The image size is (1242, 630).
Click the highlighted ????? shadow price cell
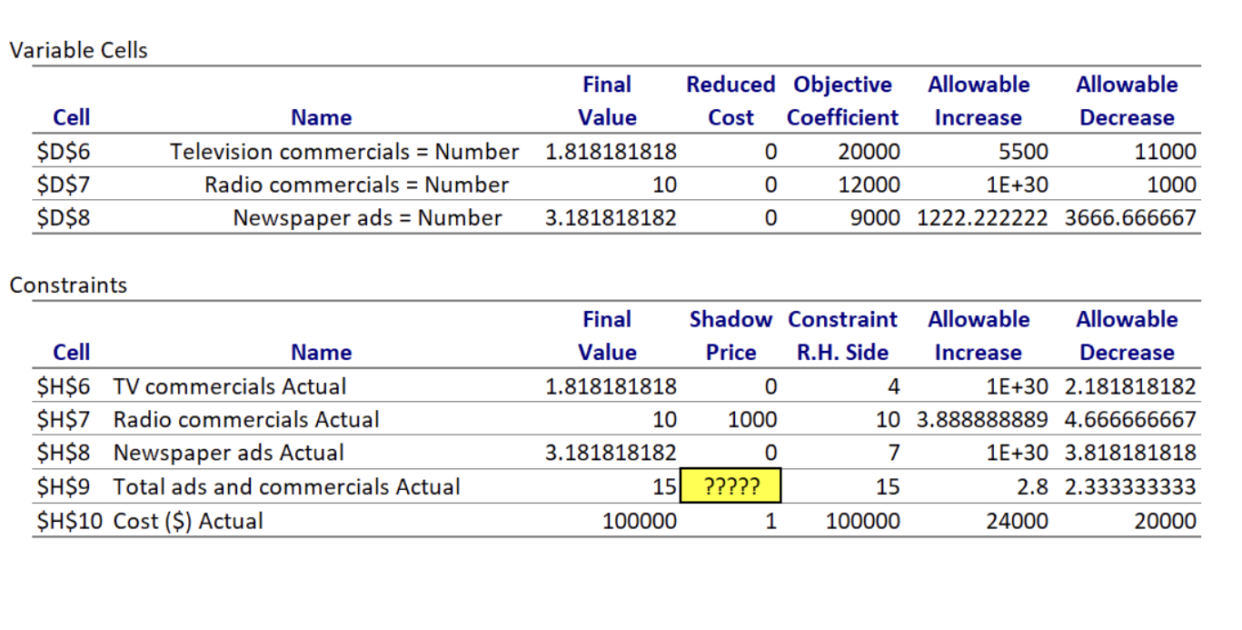coord(730,486)
